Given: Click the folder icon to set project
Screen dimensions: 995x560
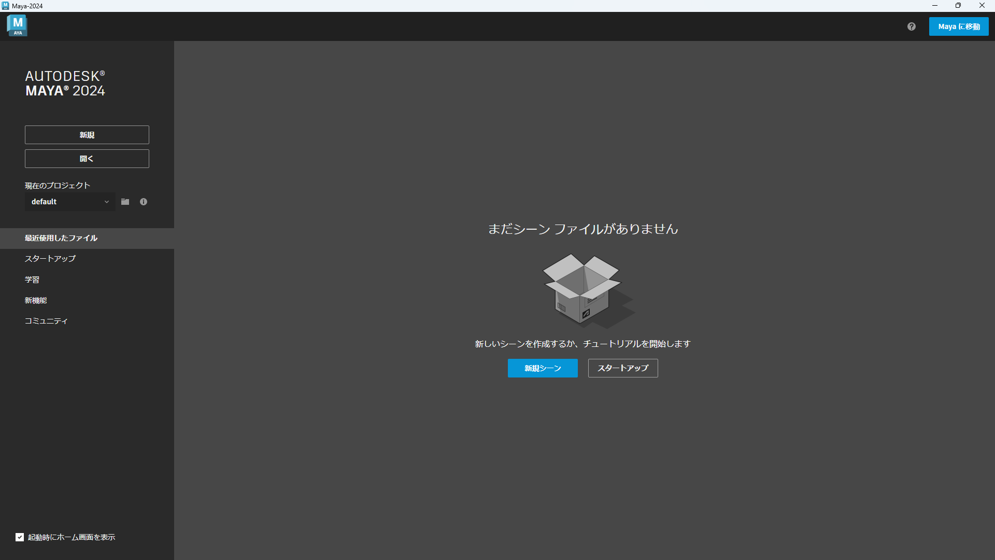Looking at the screenshot, I should 125,202.
